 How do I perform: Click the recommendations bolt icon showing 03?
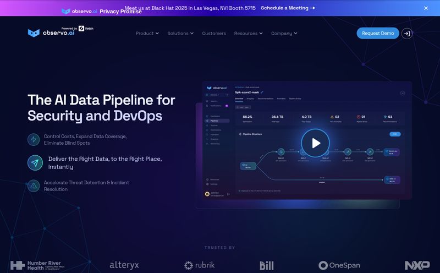[385, 117]
